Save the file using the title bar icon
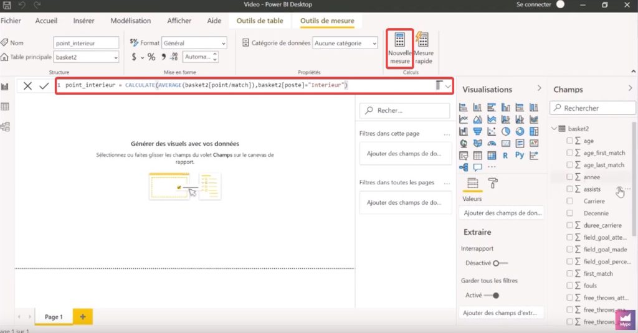 pyautogui.click(x=7, y=5)
